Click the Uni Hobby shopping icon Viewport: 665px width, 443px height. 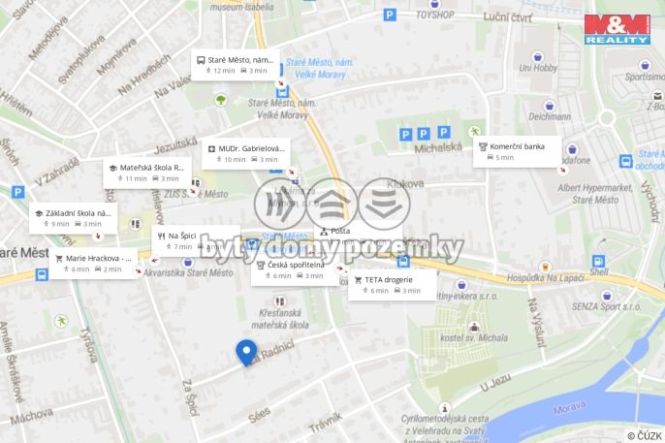tap(537, 57)
